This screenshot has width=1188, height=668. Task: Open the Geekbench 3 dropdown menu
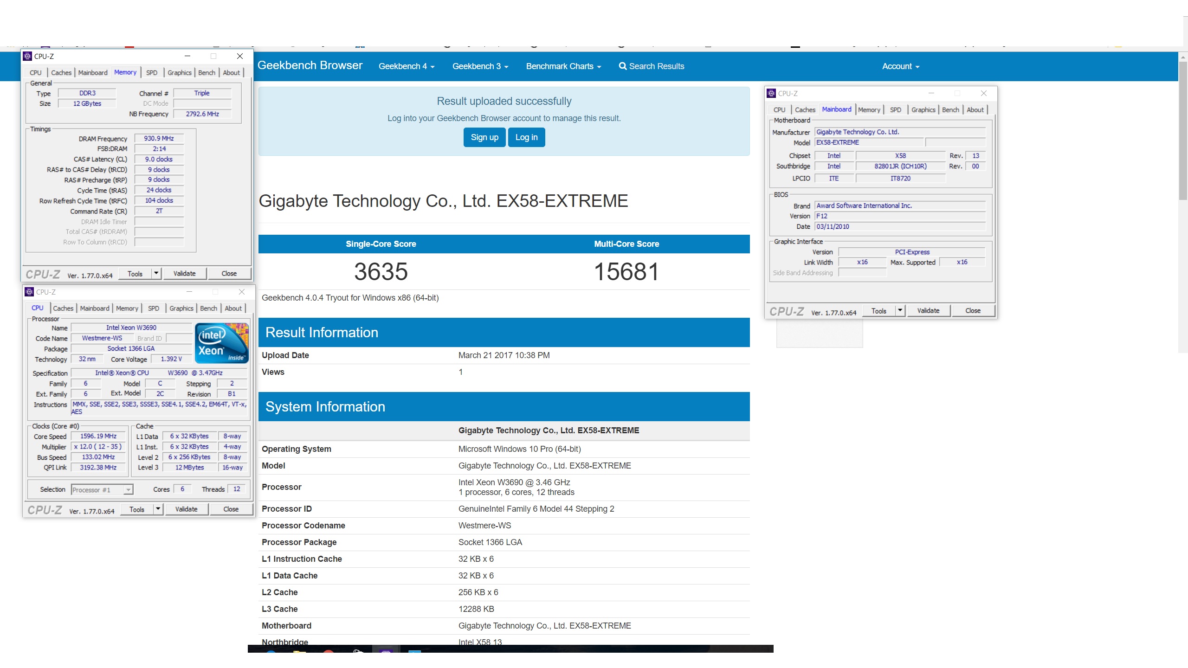coord(480,66)
